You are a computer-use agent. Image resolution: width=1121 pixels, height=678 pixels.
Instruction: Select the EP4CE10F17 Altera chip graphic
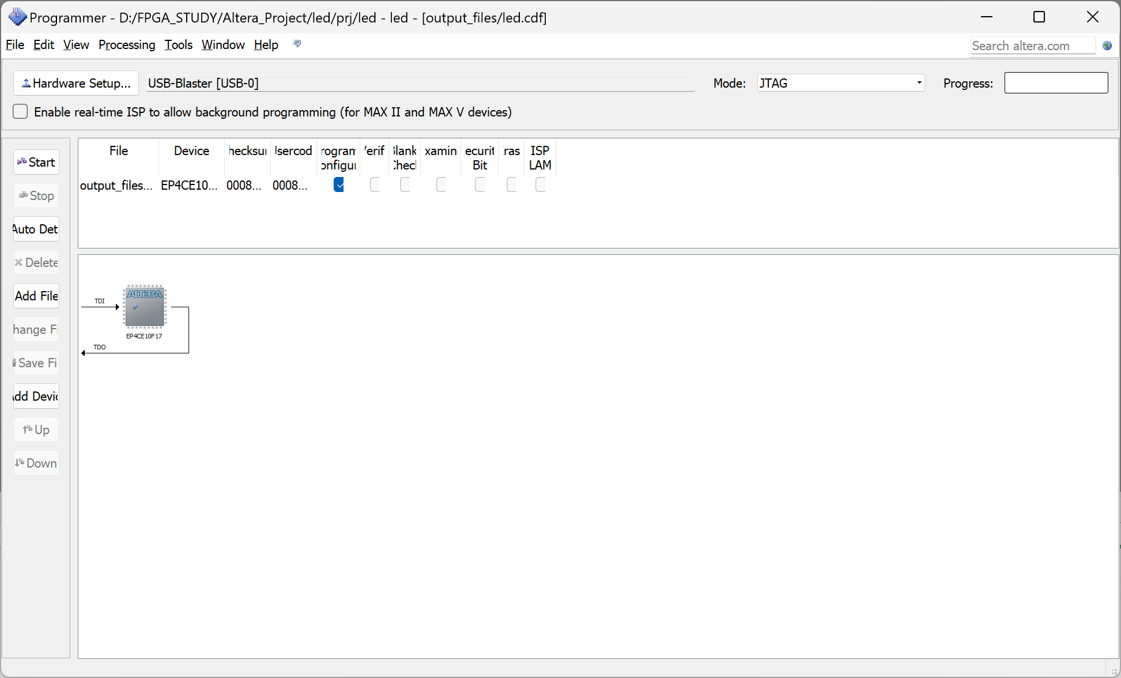click(x=145, y=307)
